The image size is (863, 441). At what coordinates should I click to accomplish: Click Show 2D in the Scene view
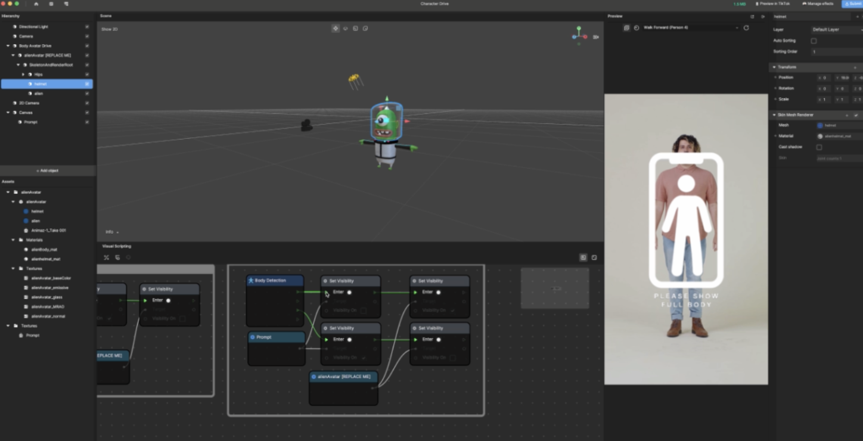click(109, 29)
